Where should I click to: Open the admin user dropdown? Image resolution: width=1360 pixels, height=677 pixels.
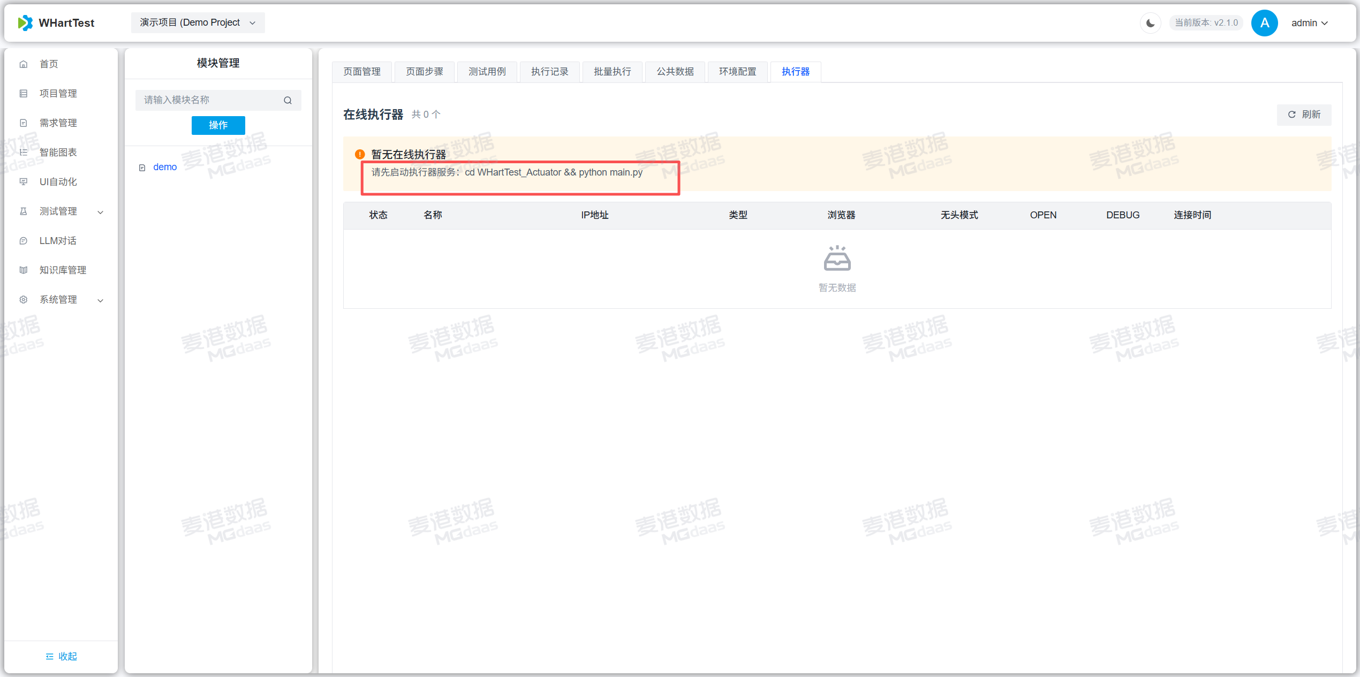(x=1309, y=23)
